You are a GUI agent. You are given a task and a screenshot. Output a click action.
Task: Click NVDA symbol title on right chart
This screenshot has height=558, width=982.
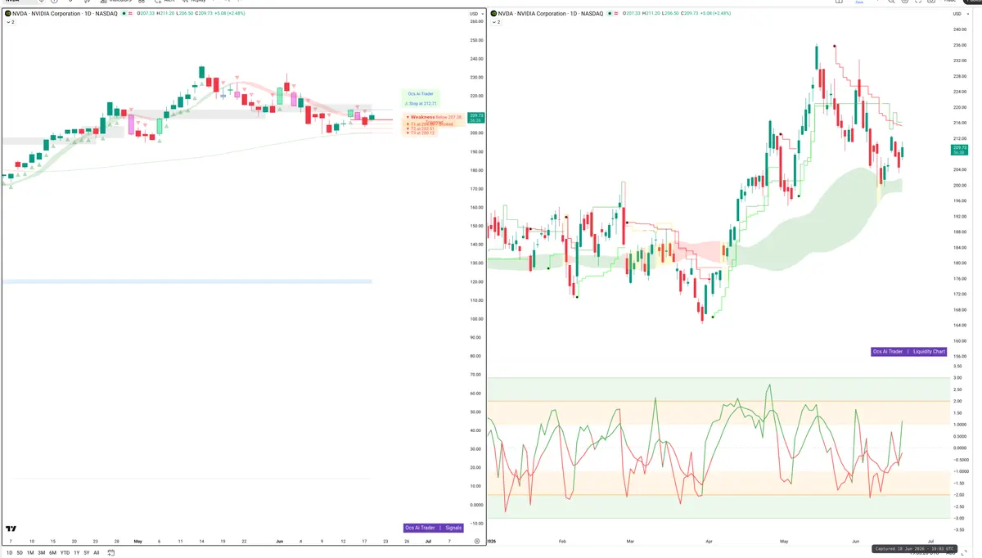coord(551,14)
